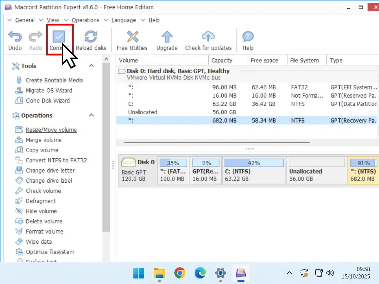Click the Reload disks icon
379x284 pixels.
tap(91, 37)
